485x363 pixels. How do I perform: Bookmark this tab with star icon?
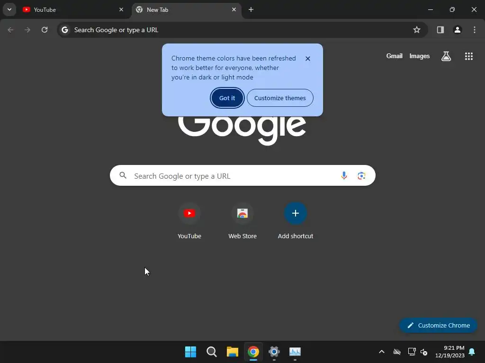417,30
